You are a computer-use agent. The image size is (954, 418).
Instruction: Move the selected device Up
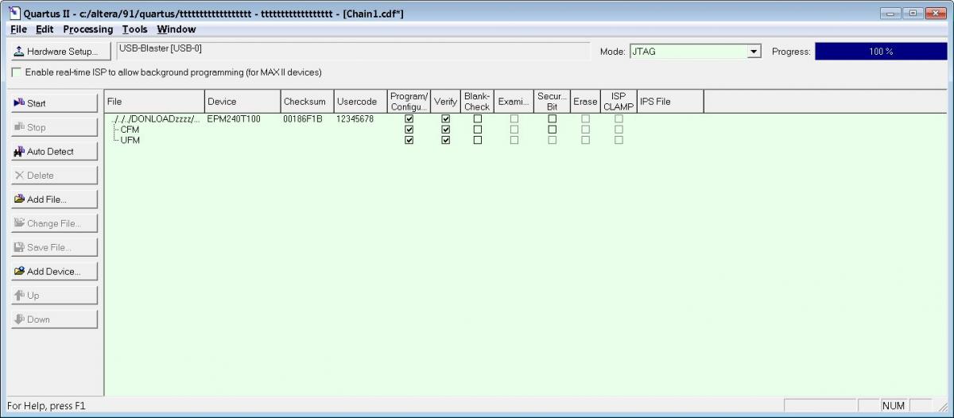tap(55, 296)
